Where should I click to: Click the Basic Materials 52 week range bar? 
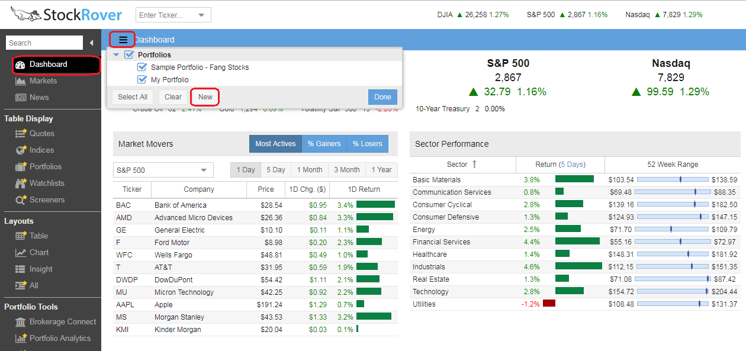pos(673,179)
